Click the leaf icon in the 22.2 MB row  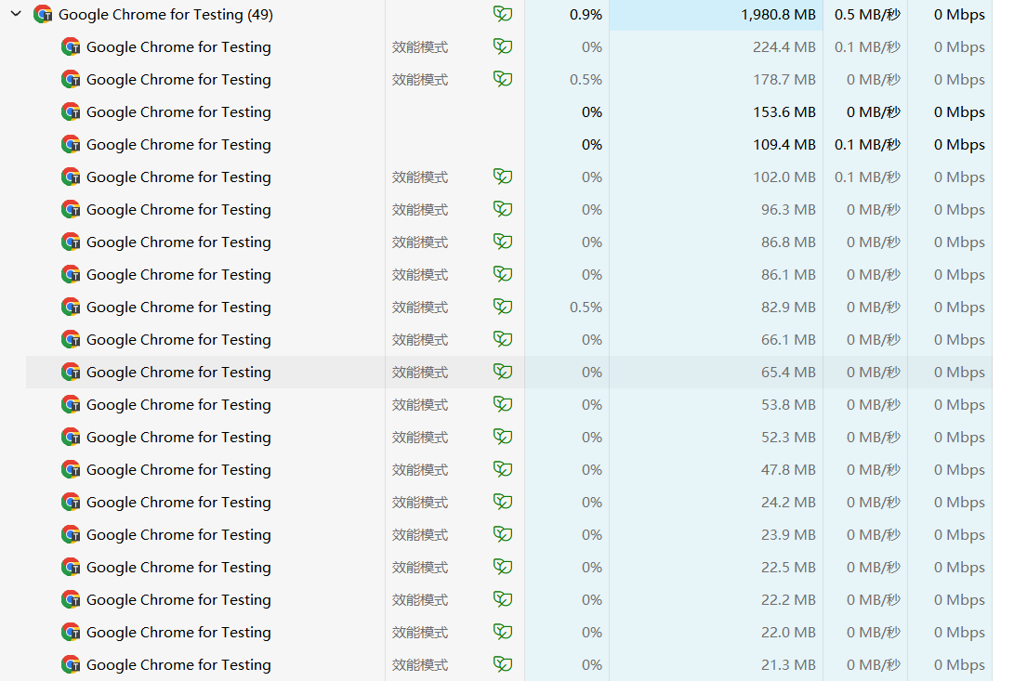(x=503, y=599)
